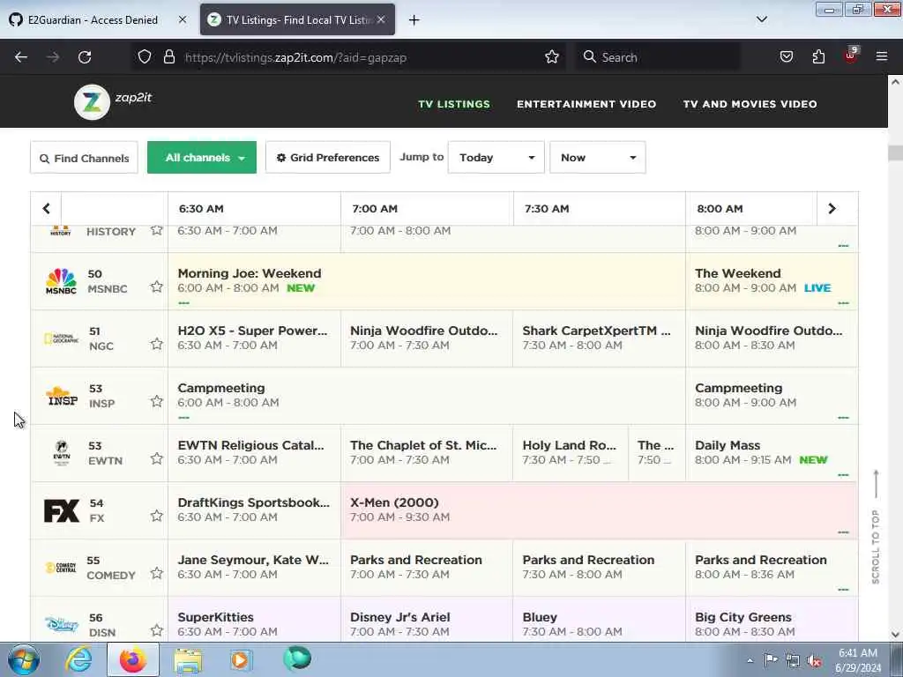Favorite FX channel with its star
Viewport: 903px width, 677px height.
[x=157, y=516]
